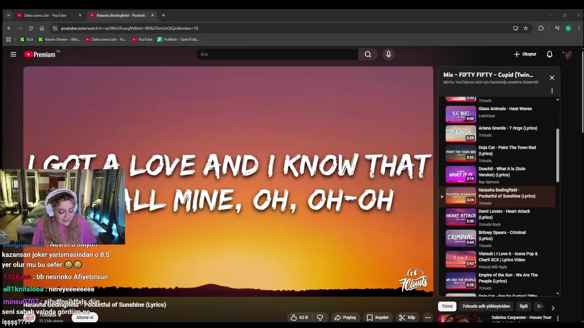Screen dimensions: 584x328
Task: Select the 'Tümü' filter chip
Action: pos(447,307)
